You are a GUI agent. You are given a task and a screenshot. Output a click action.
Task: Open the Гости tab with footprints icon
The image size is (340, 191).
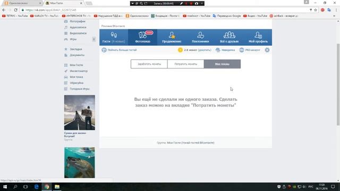tap(114, 37)
